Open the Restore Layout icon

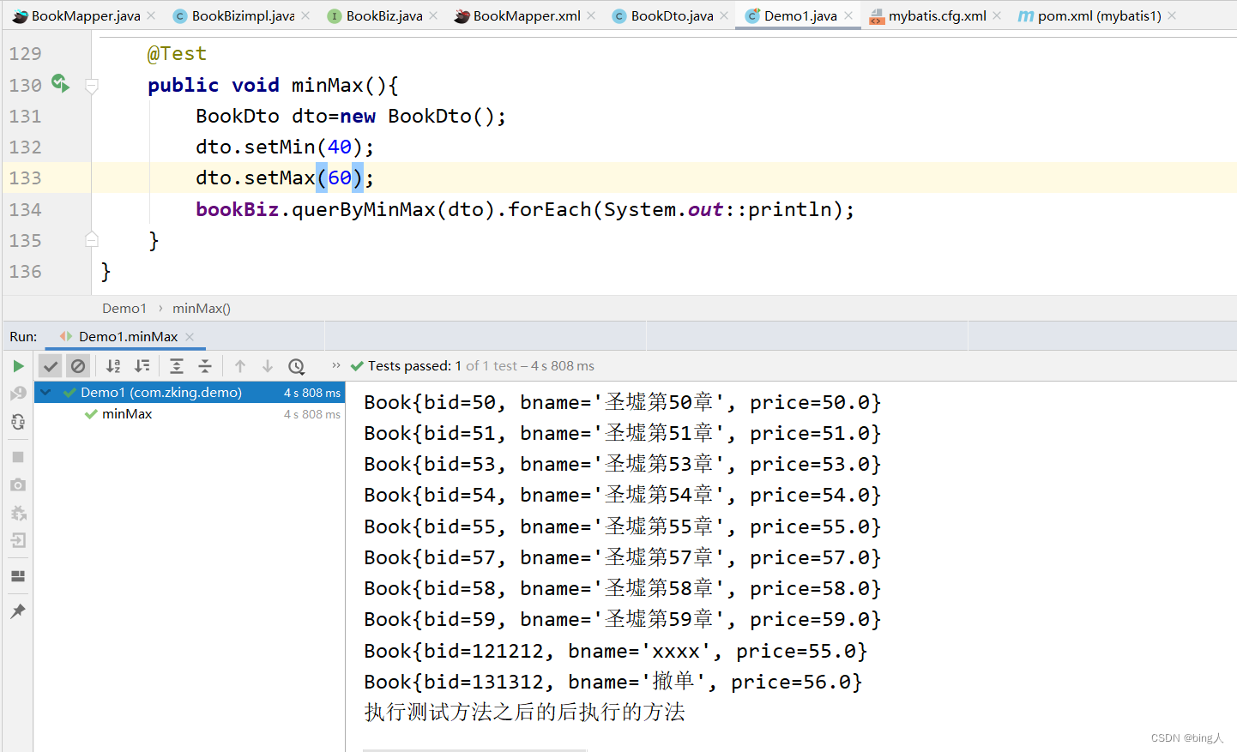tap(18, 576)
